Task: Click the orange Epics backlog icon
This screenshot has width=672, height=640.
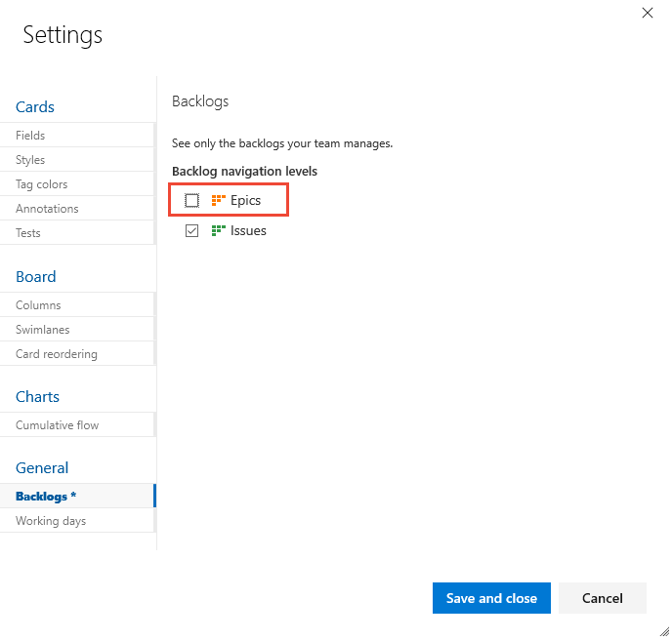Action: pos(218,200)
